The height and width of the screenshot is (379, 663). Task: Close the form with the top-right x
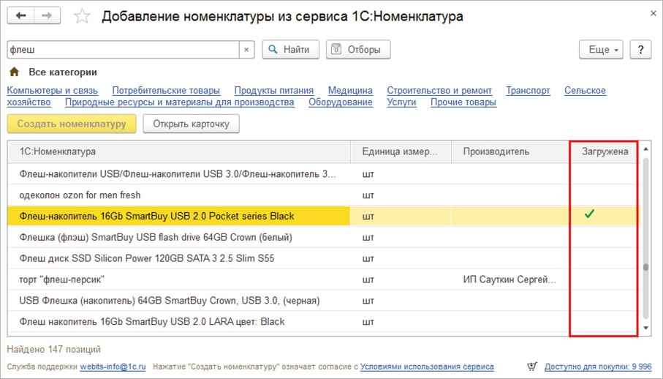pyautogui.click(x=652, y=12)
